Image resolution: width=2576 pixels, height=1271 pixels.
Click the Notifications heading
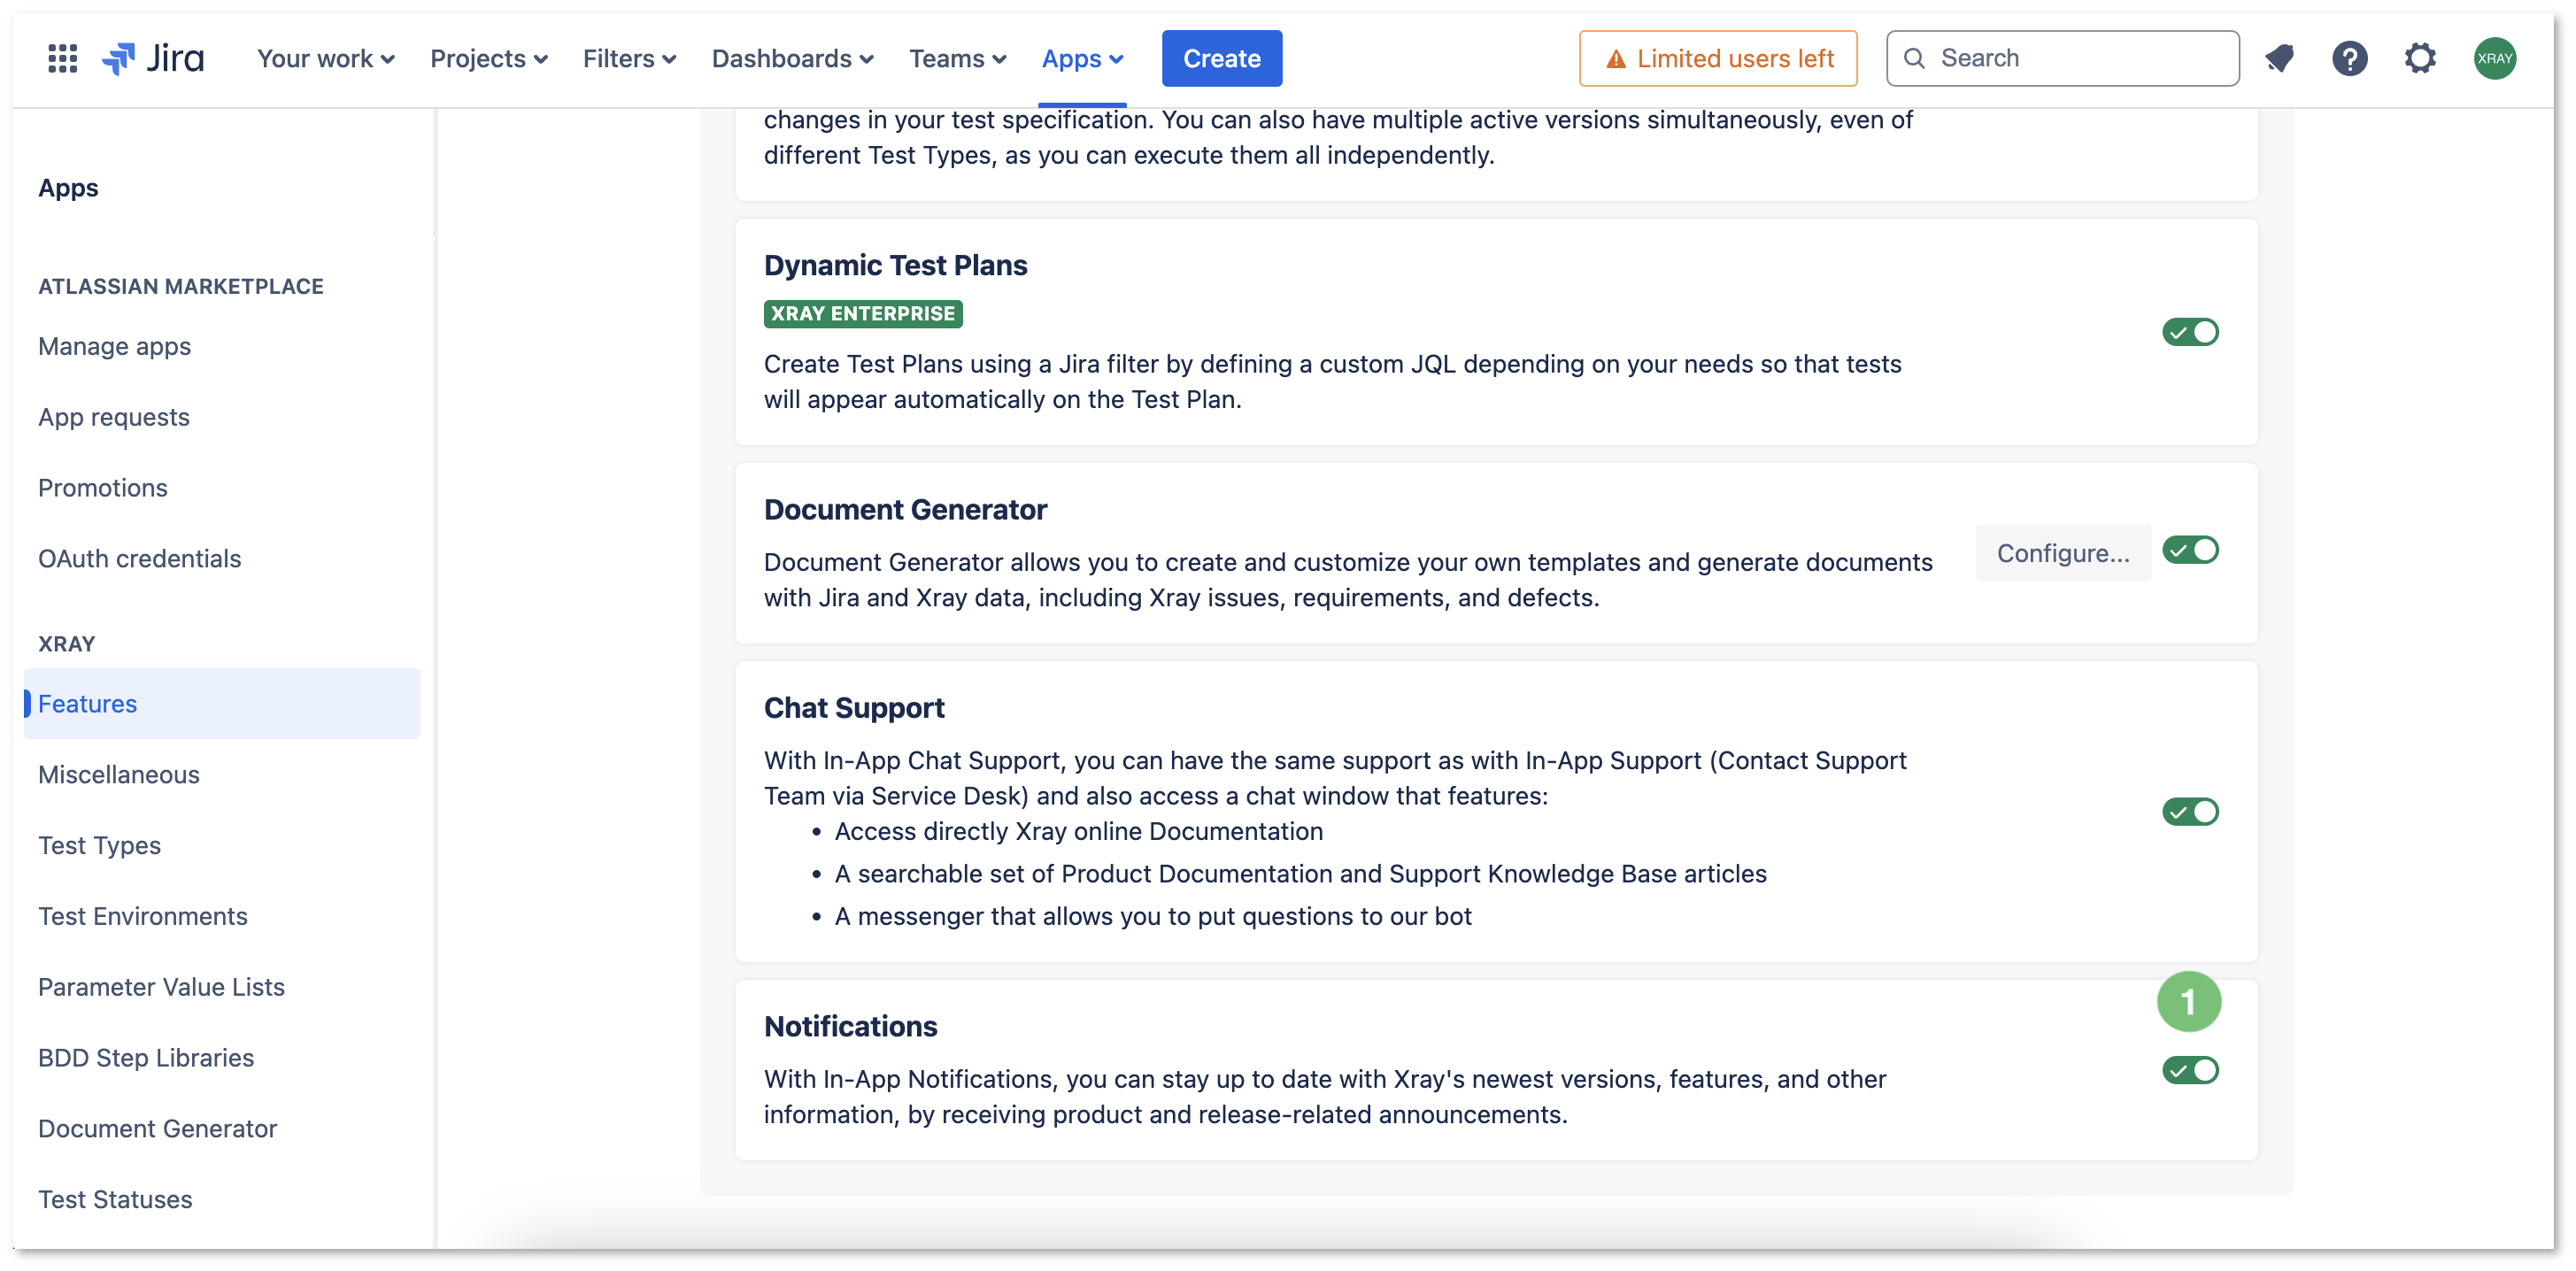tap(850, 1026)
